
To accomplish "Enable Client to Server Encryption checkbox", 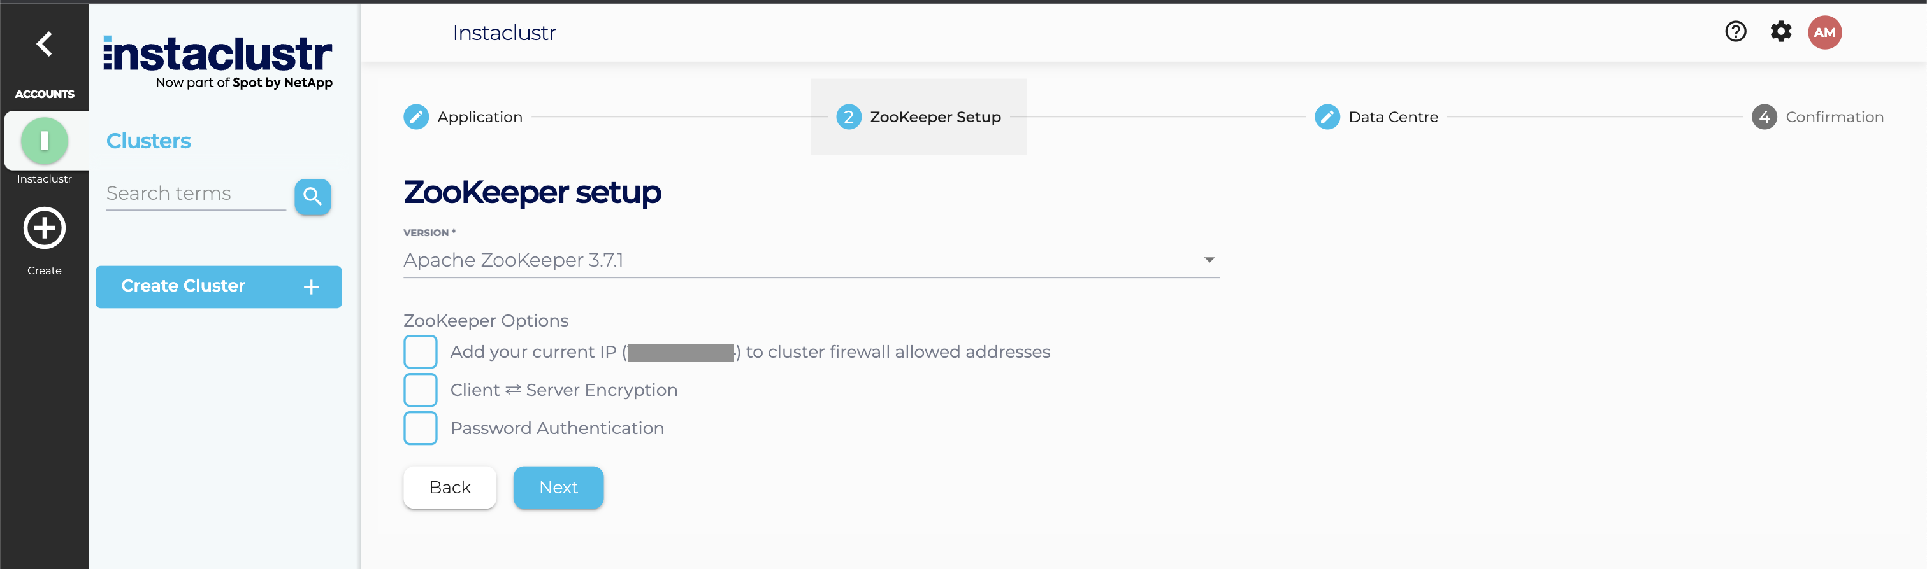I will pos(421,390).
